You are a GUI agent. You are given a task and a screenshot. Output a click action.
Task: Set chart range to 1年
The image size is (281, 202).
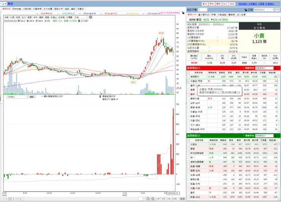[x=169, y=199]
